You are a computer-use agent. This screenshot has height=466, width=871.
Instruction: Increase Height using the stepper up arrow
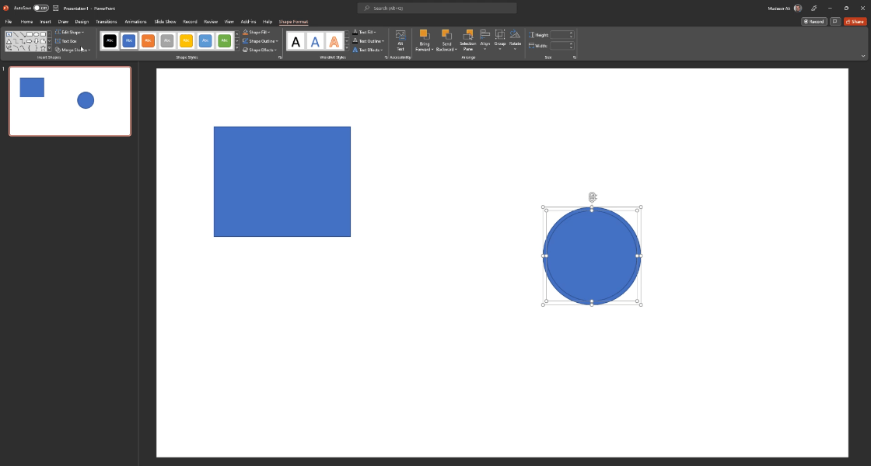[x=571, y=33]
